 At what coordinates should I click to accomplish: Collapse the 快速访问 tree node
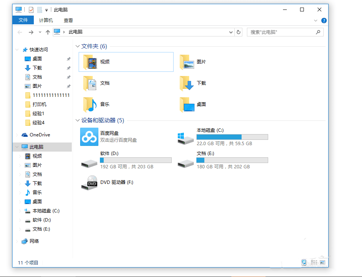coord(17,50)
